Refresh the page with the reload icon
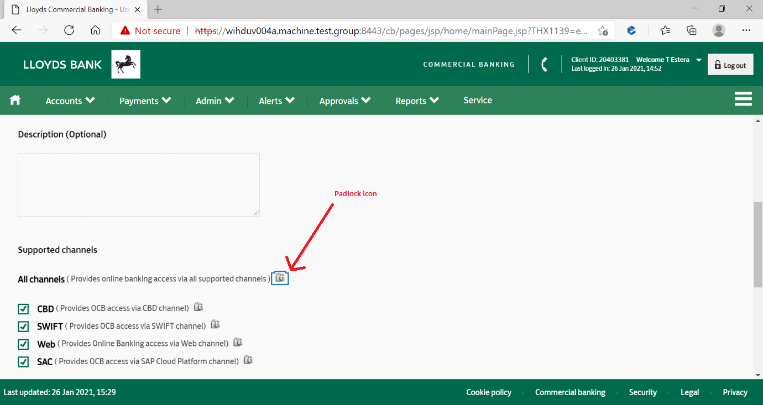This screenshot has height=405, width=763. tap(69, 30)
